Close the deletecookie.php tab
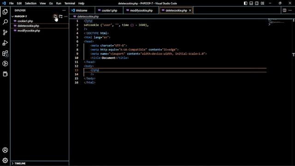 click(x=190, y=10)
